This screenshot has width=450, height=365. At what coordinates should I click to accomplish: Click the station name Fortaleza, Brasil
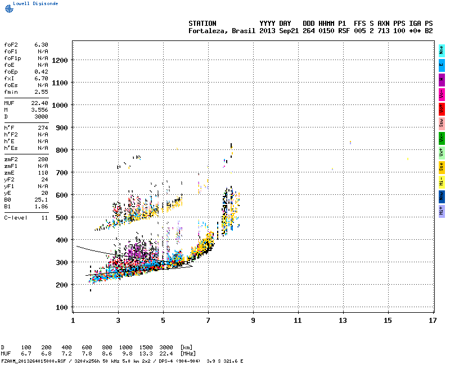coord(222,31)
